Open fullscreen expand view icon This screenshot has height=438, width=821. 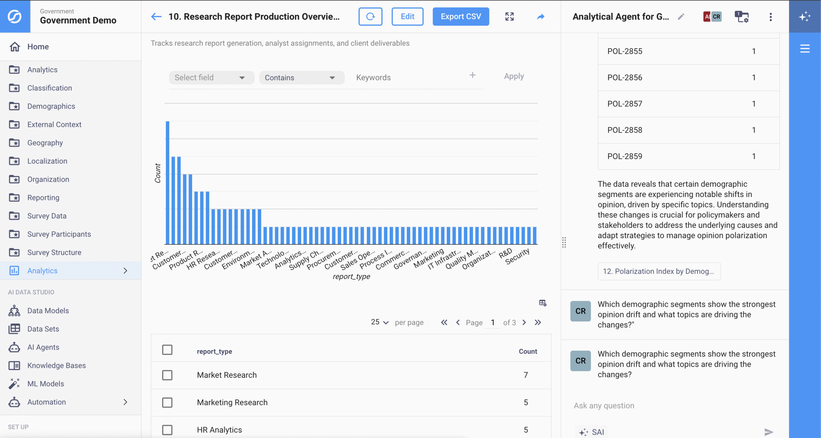click(509, 16)
